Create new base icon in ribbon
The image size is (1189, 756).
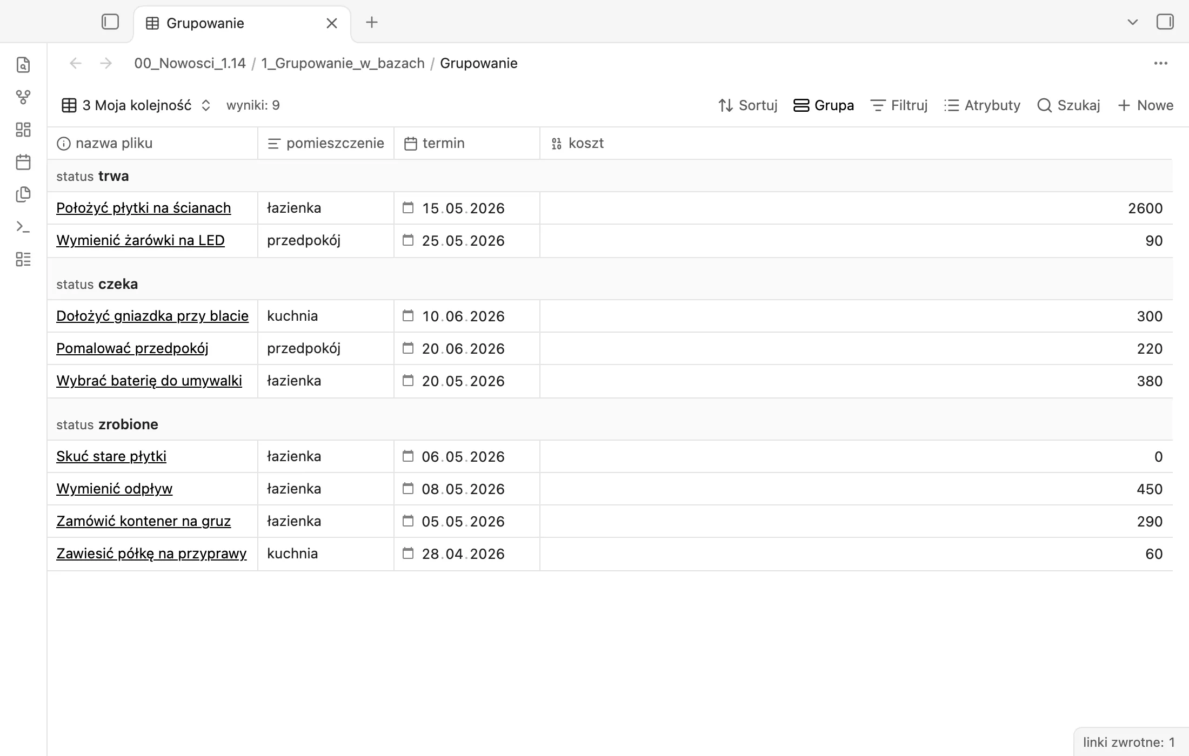(23, 259)
